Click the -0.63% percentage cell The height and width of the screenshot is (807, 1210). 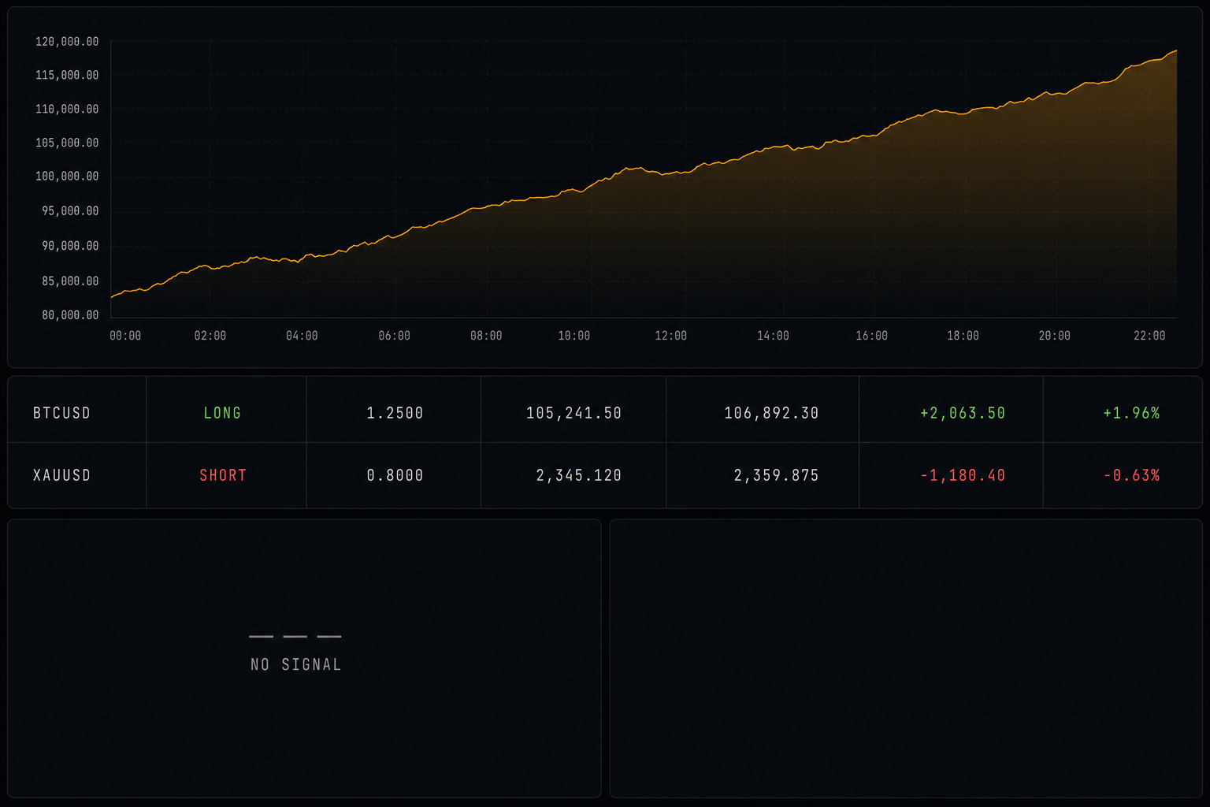(1131, 475)
